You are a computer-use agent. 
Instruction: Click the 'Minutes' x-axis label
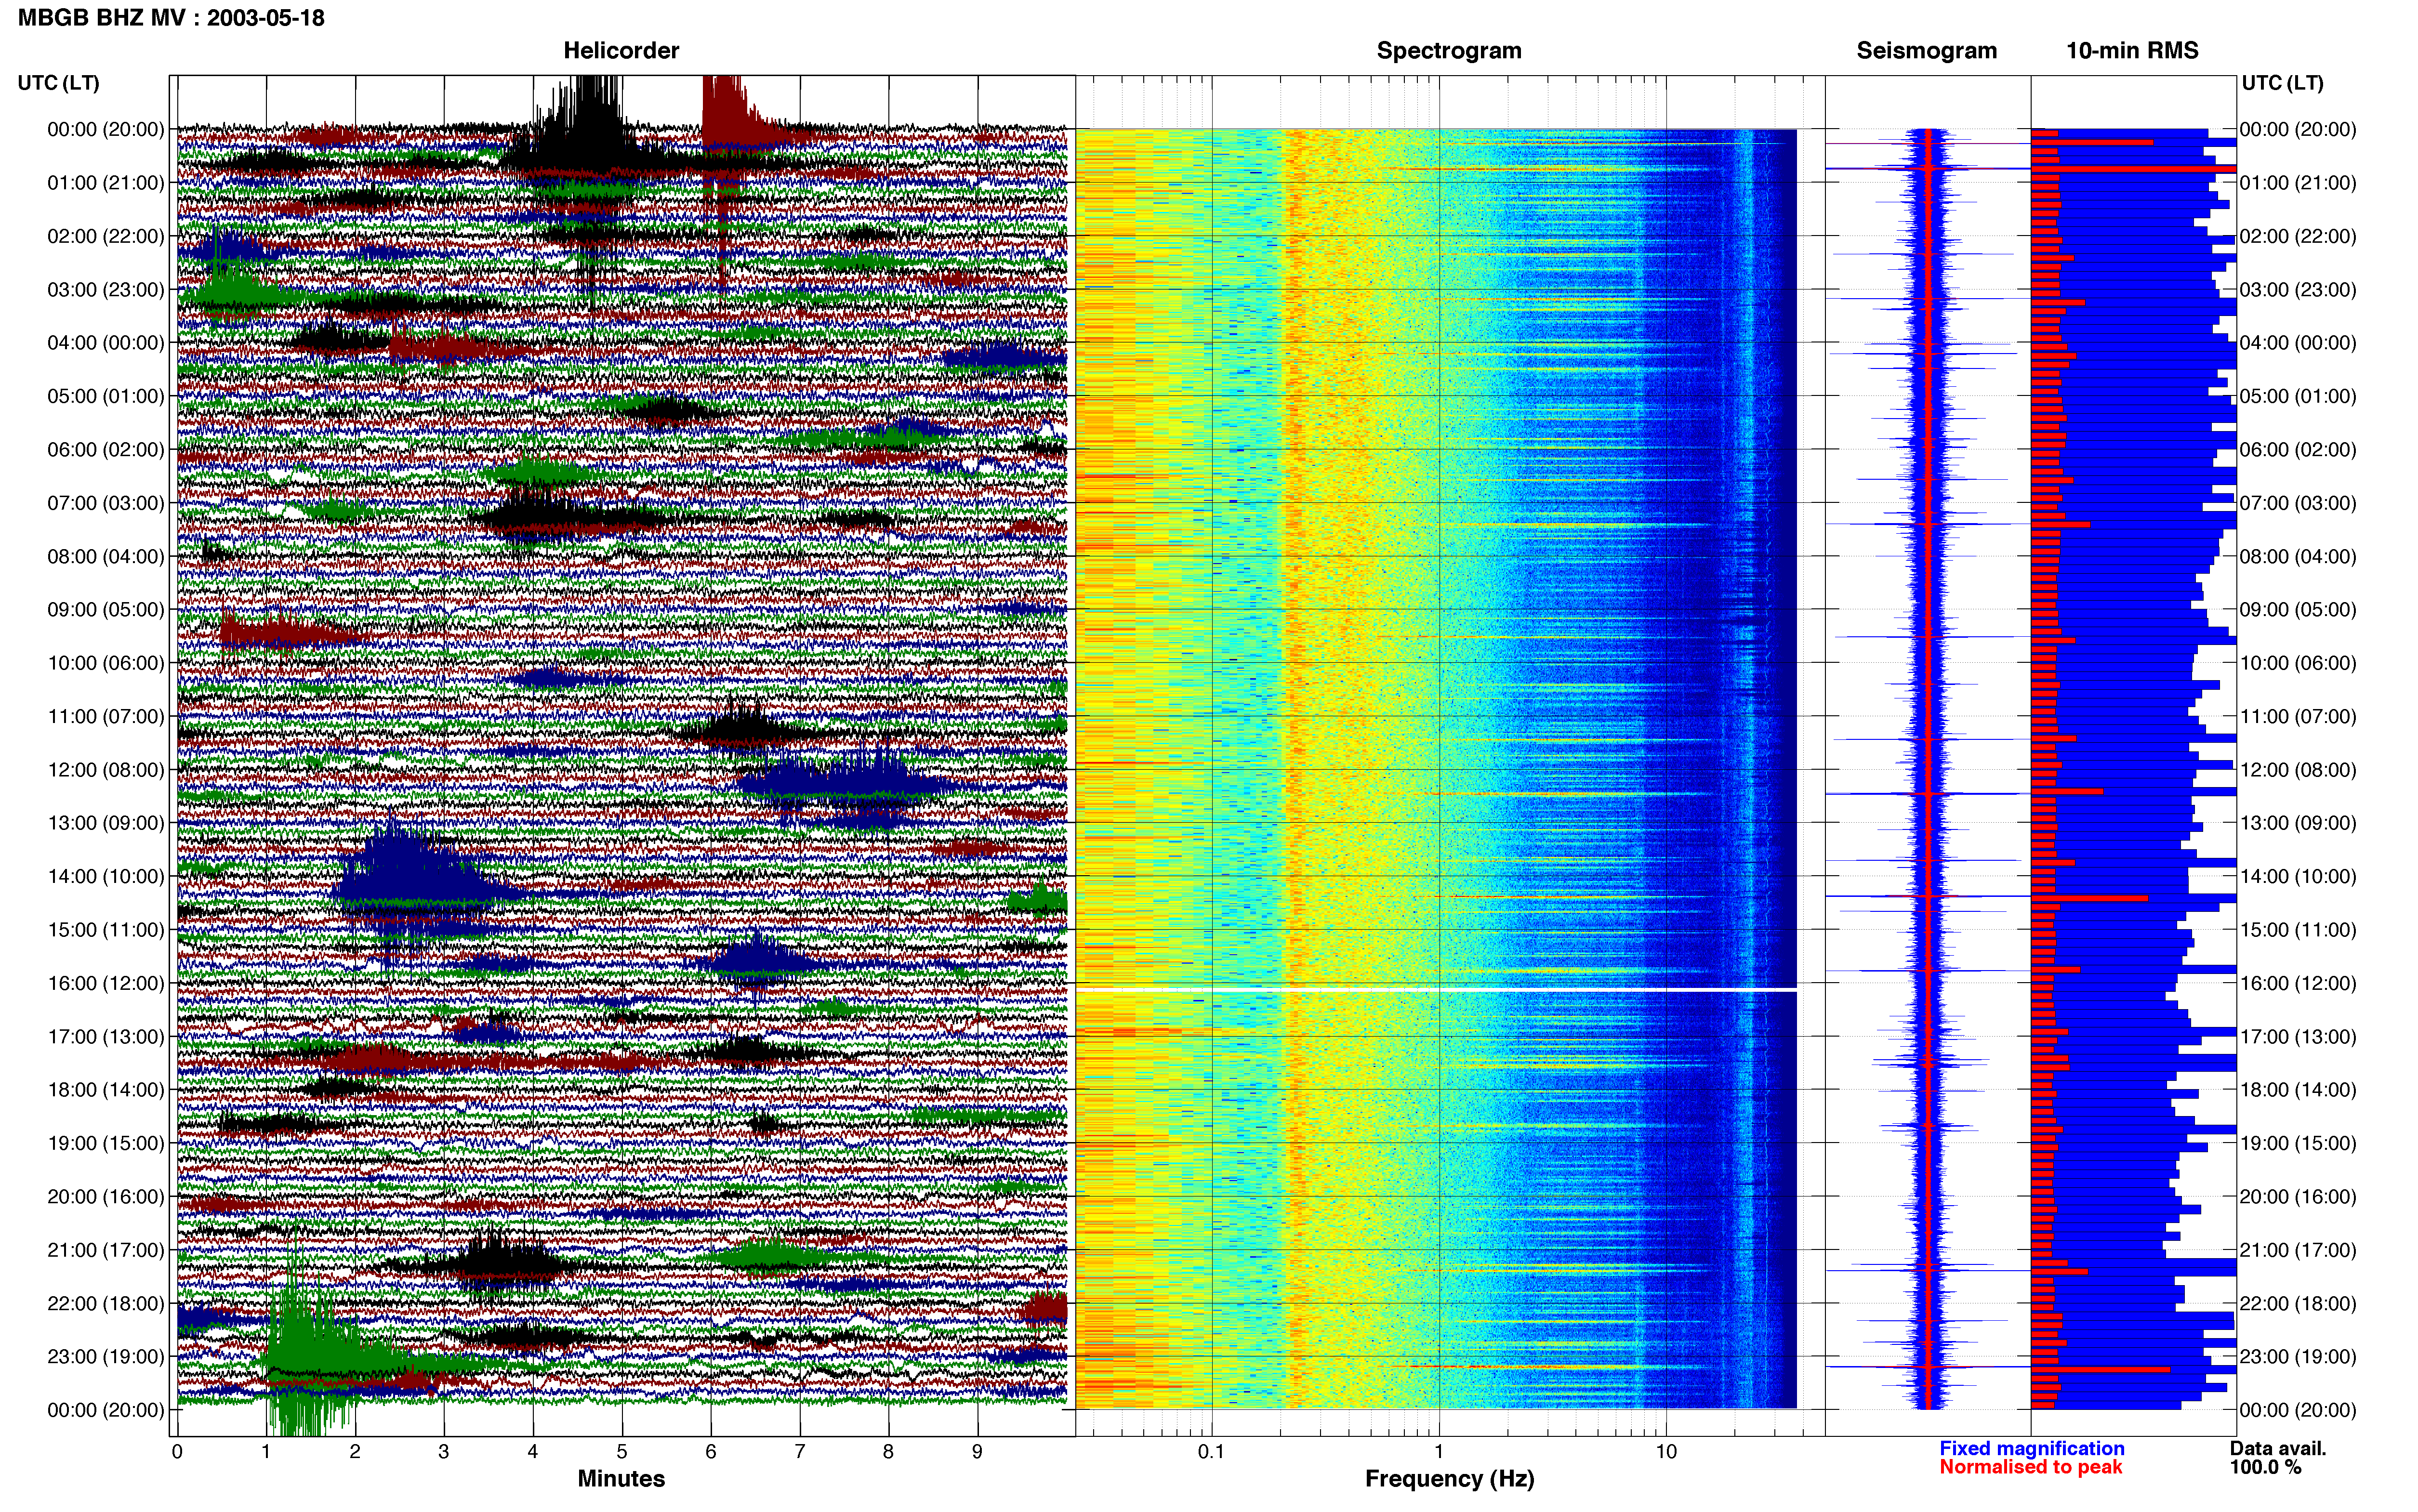tap(621, 1478)
